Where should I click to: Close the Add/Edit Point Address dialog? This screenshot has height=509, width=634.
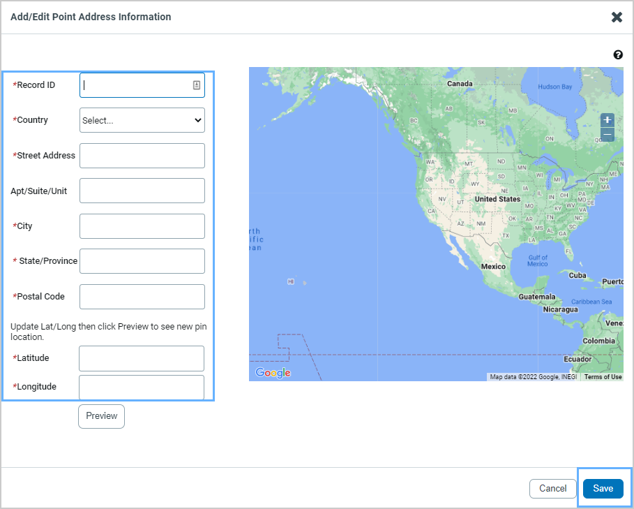click(617, 17)
